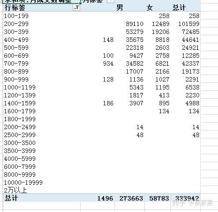Select the 女 column header
Screen dimensions: 218x212
150,7
